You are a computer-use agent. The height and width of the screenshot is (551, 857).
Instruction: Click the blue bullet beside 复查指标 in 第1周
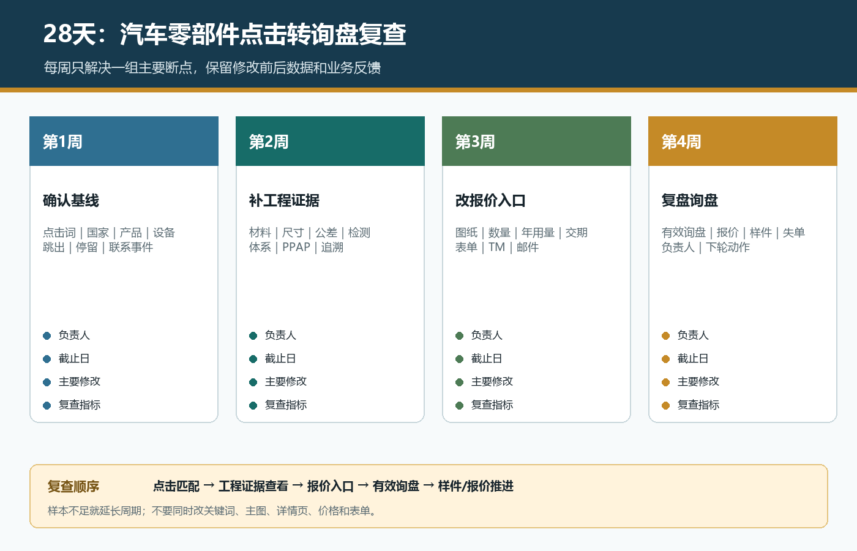(47, 405)
